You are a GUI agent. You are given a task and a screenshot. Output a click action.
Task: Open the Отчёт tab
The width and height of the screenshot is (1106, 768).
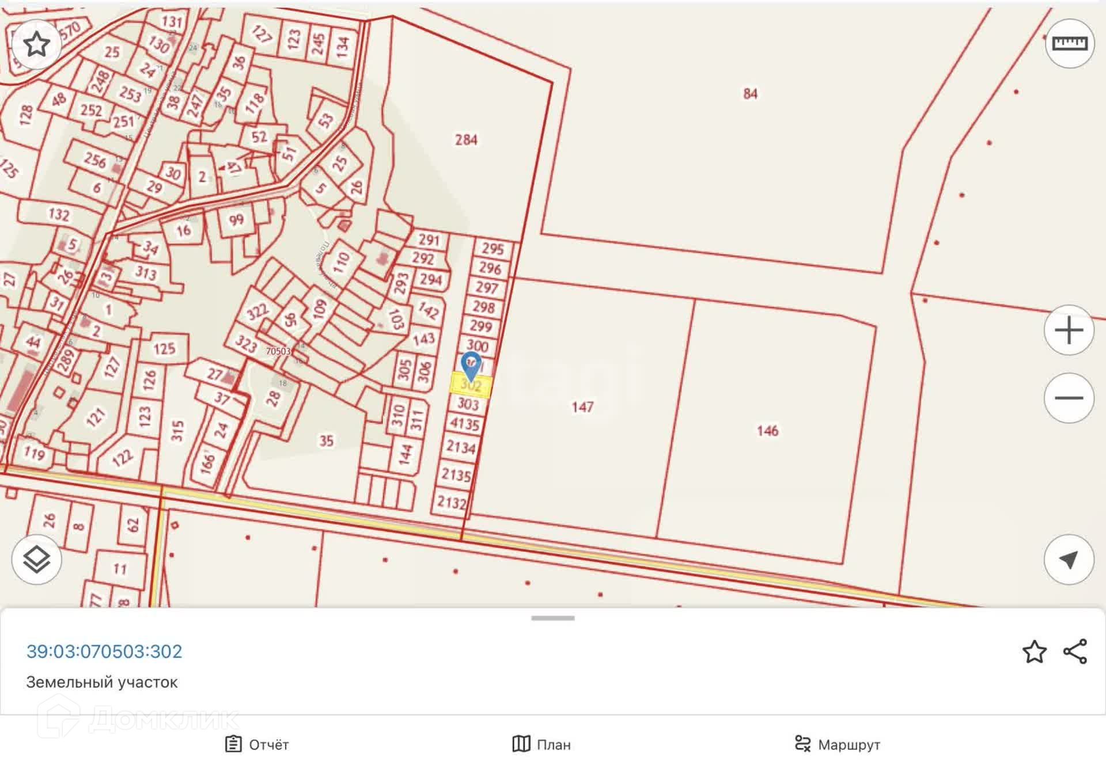click(257, 744)
